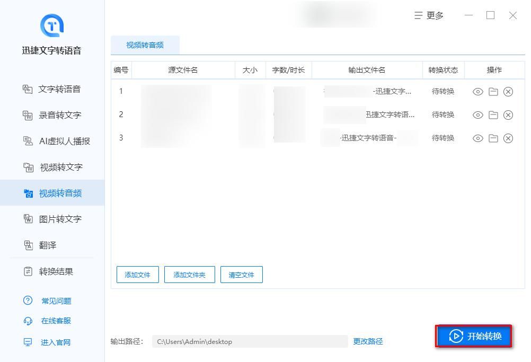The image size is (531, 362).
Task: Remove file 2 with the X icon
Action: (508, 115)
